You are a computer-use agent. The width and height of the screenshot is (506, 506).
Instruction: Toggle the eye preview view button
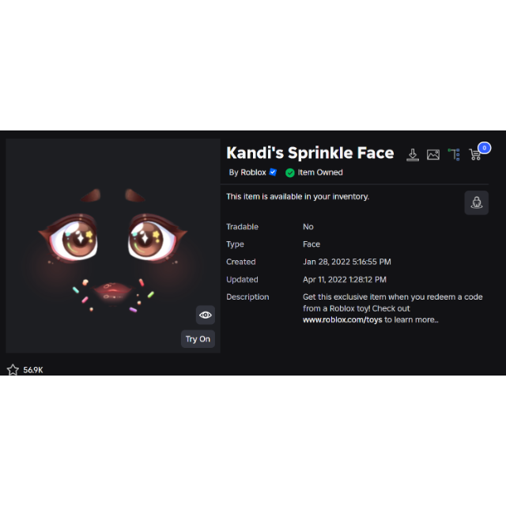pyautogui.click(x=206, y=315)
